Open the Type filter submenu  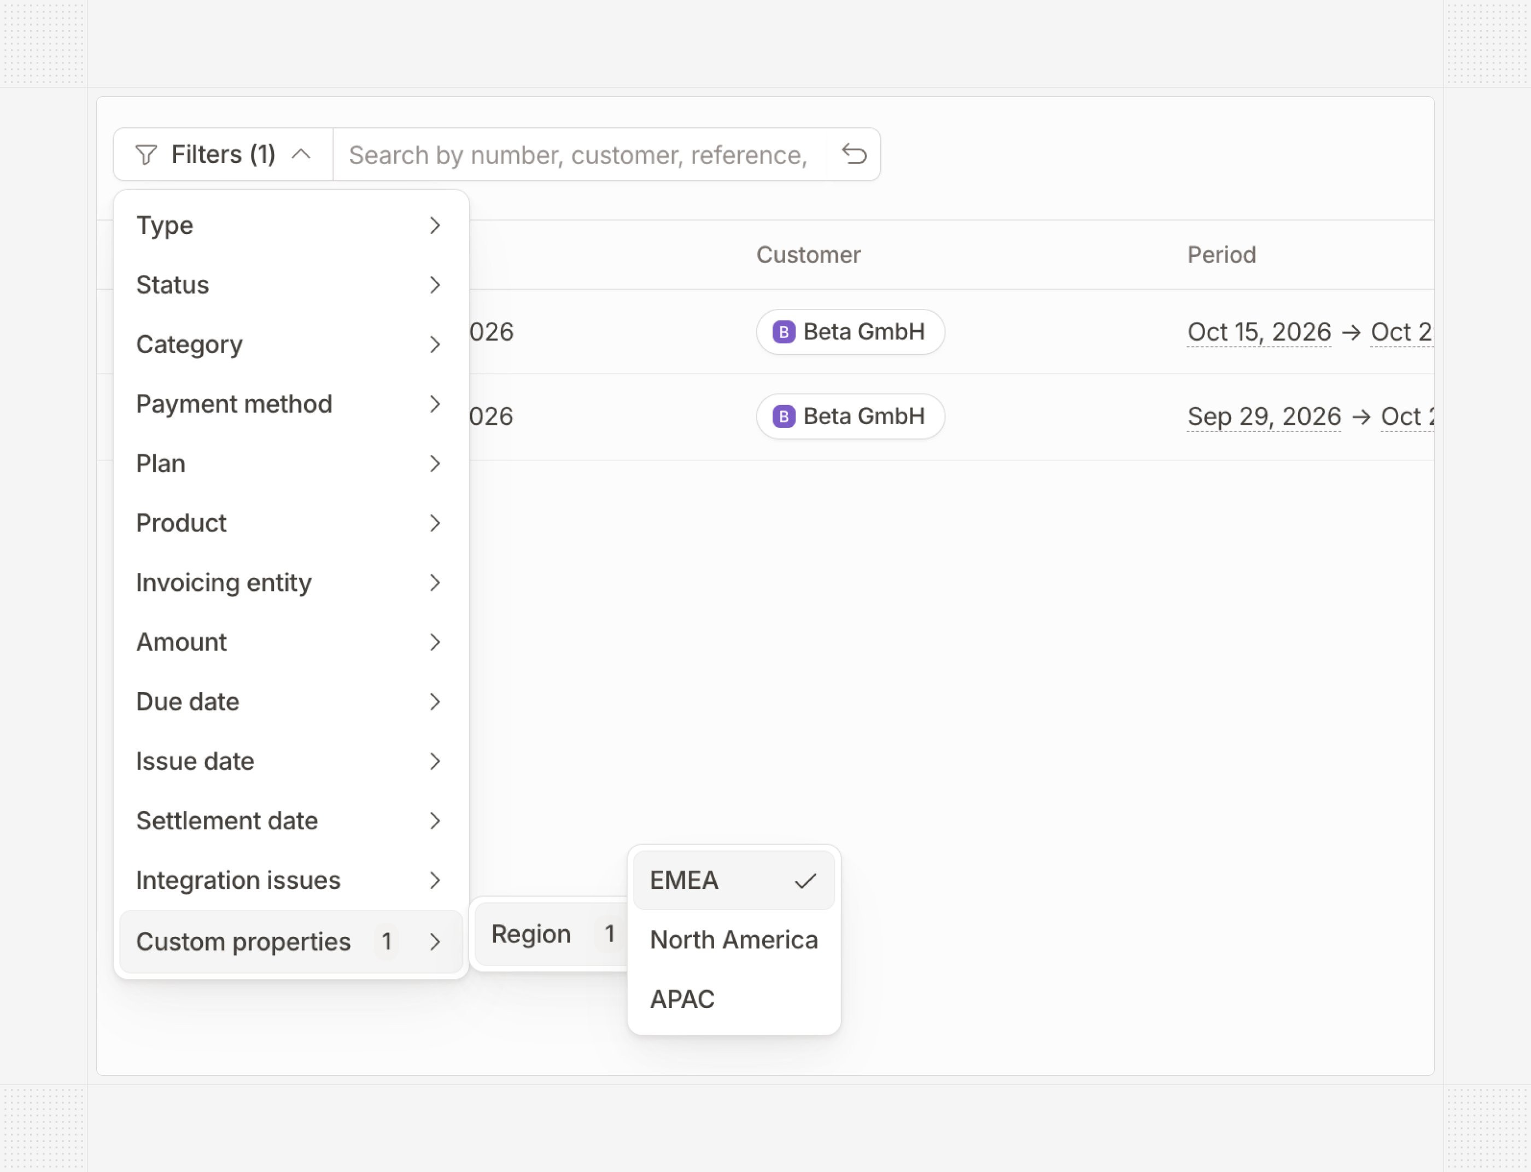pos(291,225)
